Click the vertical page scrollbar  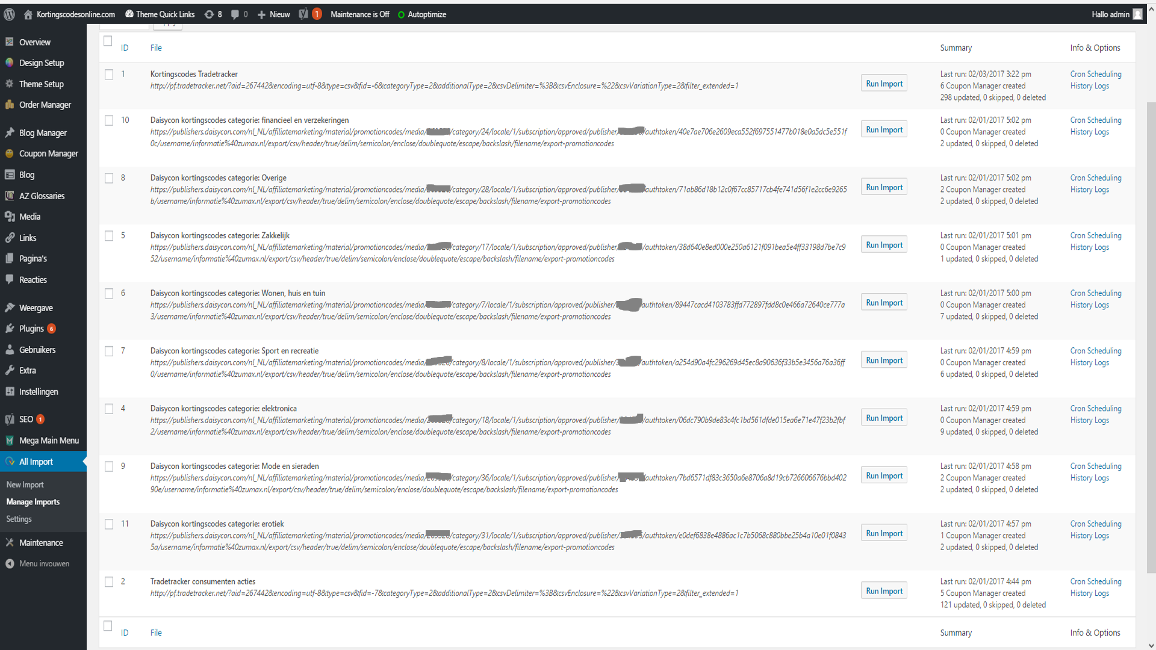coord(1151,337)
